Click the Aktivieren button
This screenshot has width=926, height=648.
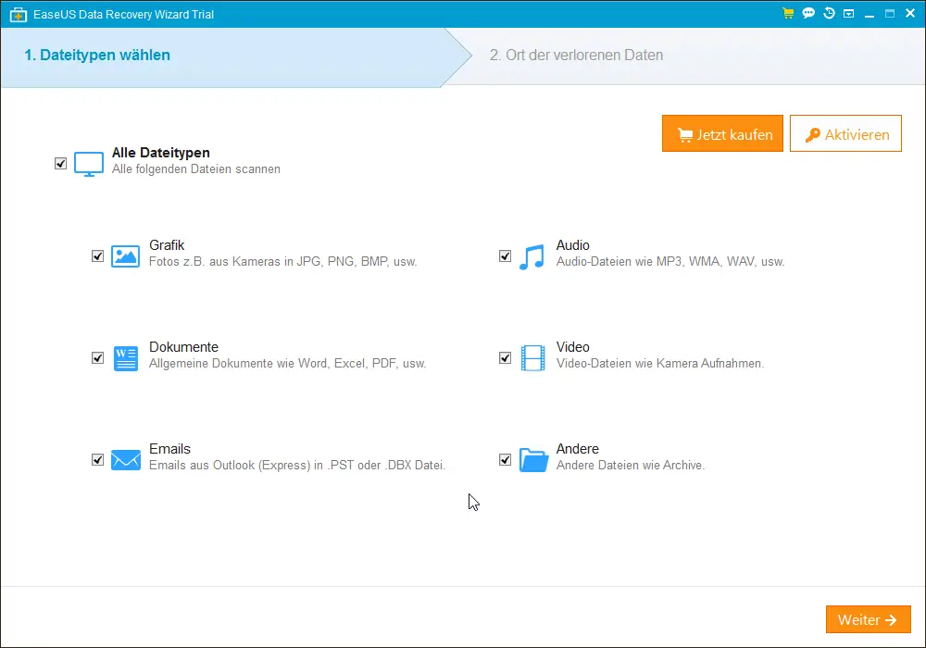845,133
